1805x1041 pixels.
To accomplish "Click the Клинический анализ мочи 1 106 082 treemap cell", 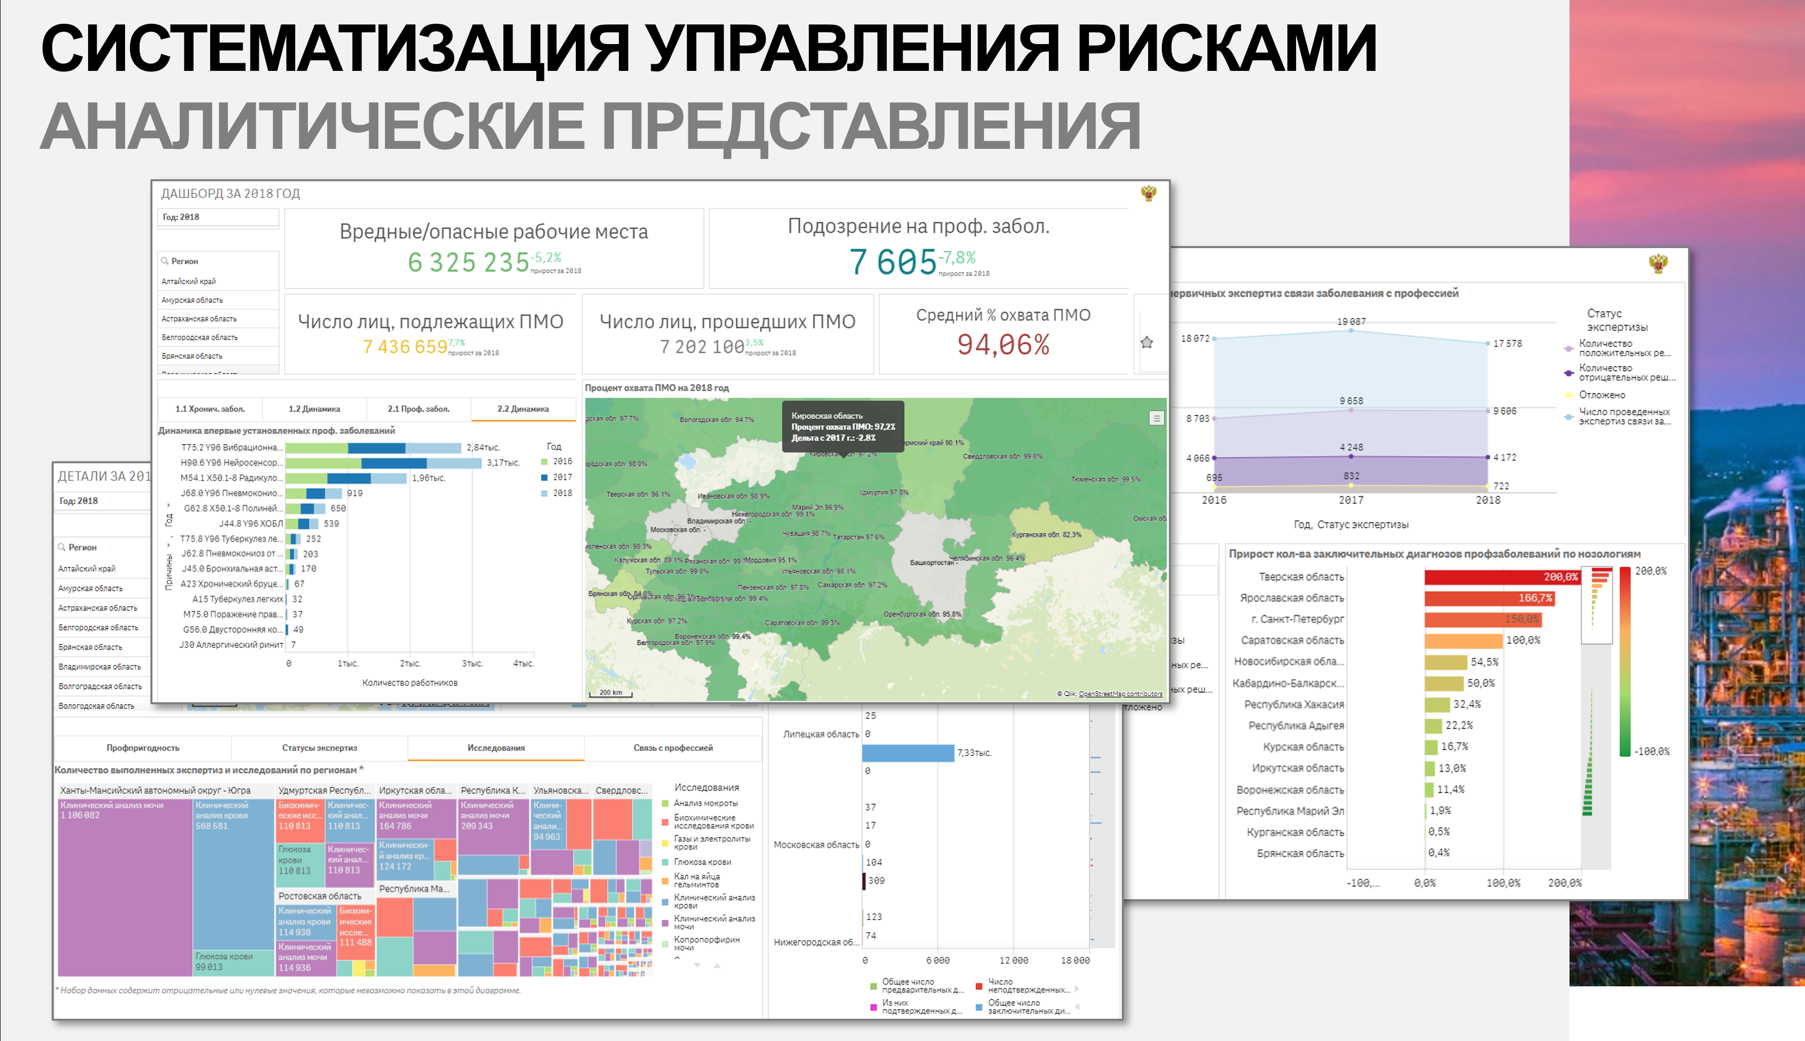I will (125, 887).
